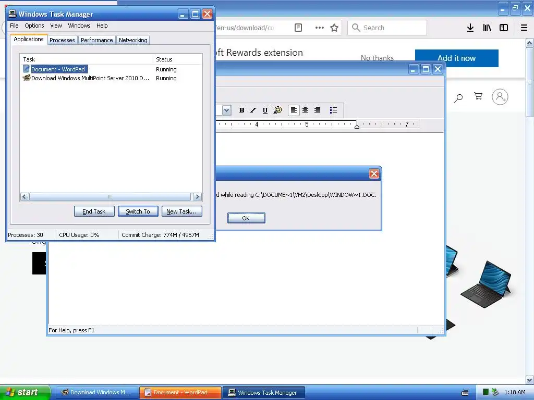Toggle the browser sidebar icon

click(x=504, y=28)
